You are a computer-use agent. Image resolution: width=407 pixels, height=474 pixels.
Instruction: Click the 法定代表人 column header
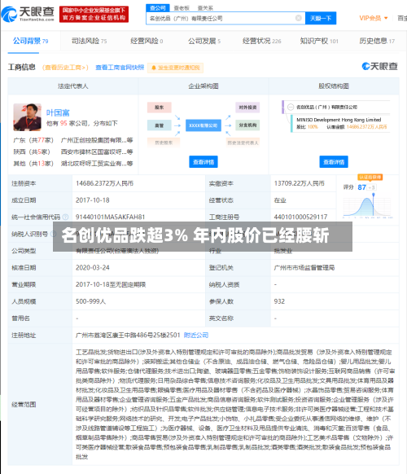pos(73,86)
